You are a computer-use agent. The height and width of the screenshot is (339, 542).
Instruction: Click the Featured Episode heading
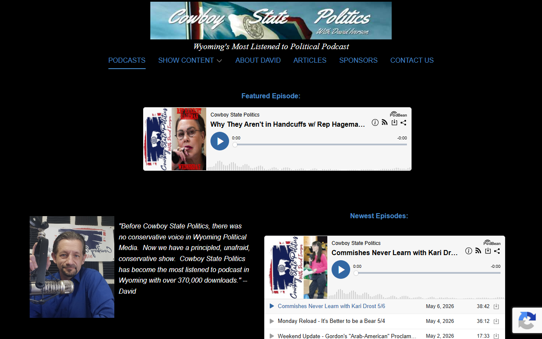coord(271,96)
